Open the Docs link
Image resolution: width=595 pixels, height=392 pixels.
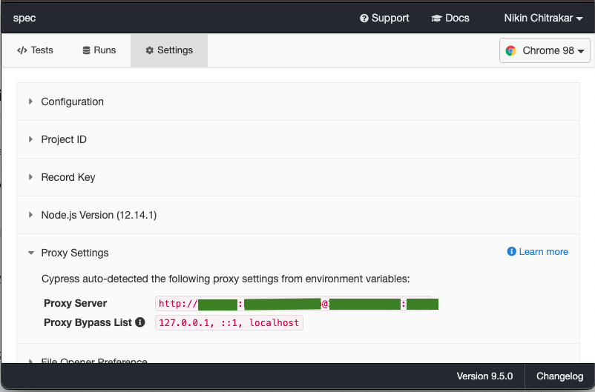coord(450,19)
